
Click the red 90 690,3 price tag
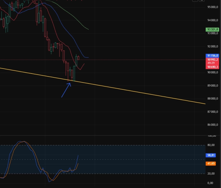(x=212, y=67)
